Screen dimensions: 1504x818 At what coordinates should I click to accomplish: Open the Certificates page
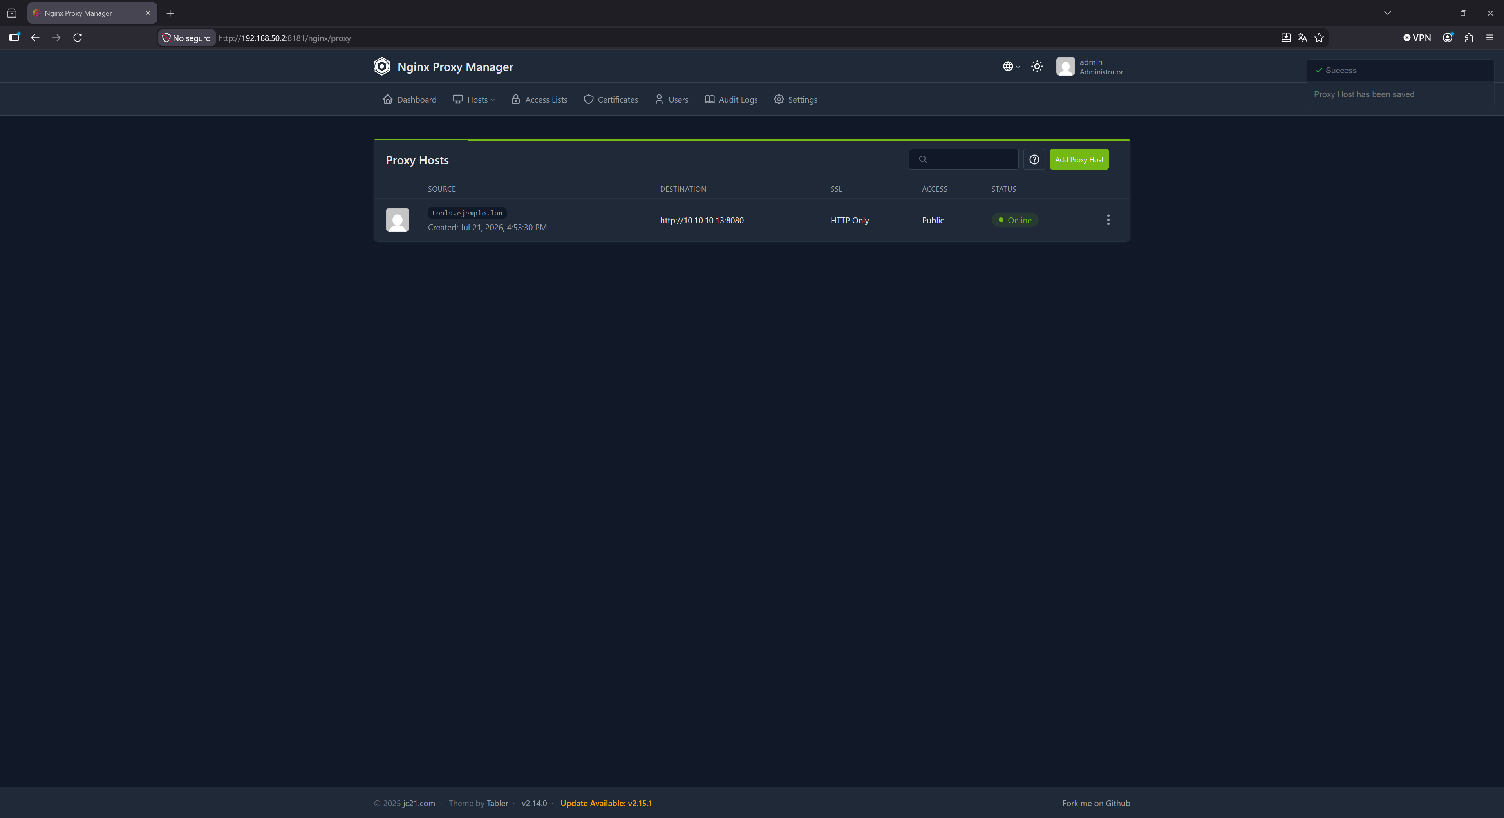coord(611,100)
